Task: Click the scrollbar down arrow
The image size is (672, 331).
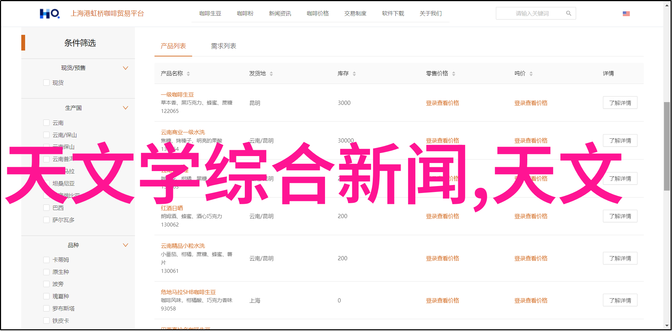Action: [x=666, y=325]
